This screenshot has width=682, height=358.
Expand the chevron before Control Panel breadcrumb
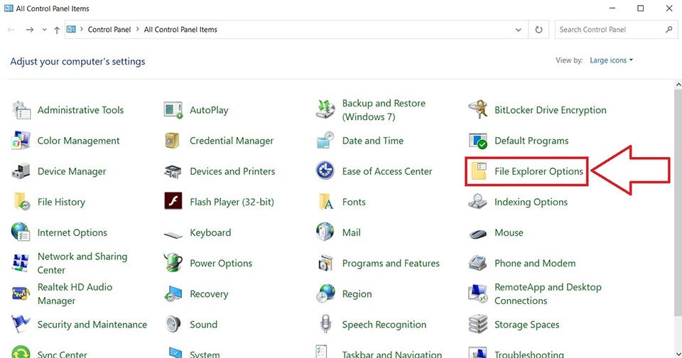81,29
